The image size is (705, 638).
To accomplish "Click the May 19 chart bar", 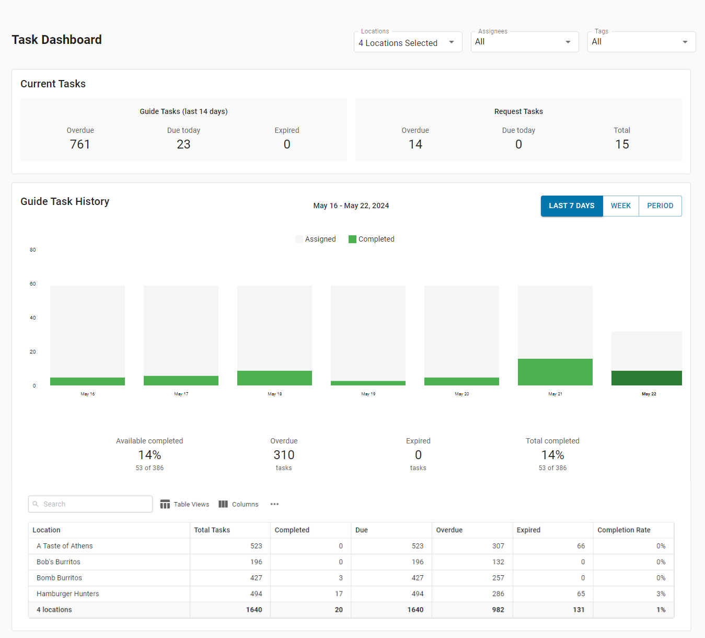I will tap(368, 336).
